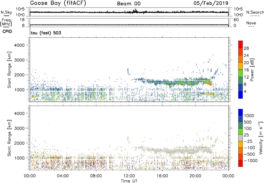Click the 'Slant Range [km]' label of velocity panel

coord(9,138)
